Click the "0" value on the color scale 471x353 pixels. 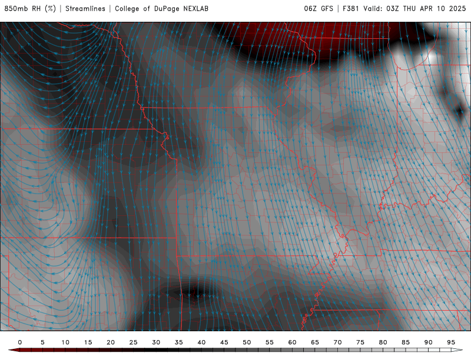pos(20,342)
